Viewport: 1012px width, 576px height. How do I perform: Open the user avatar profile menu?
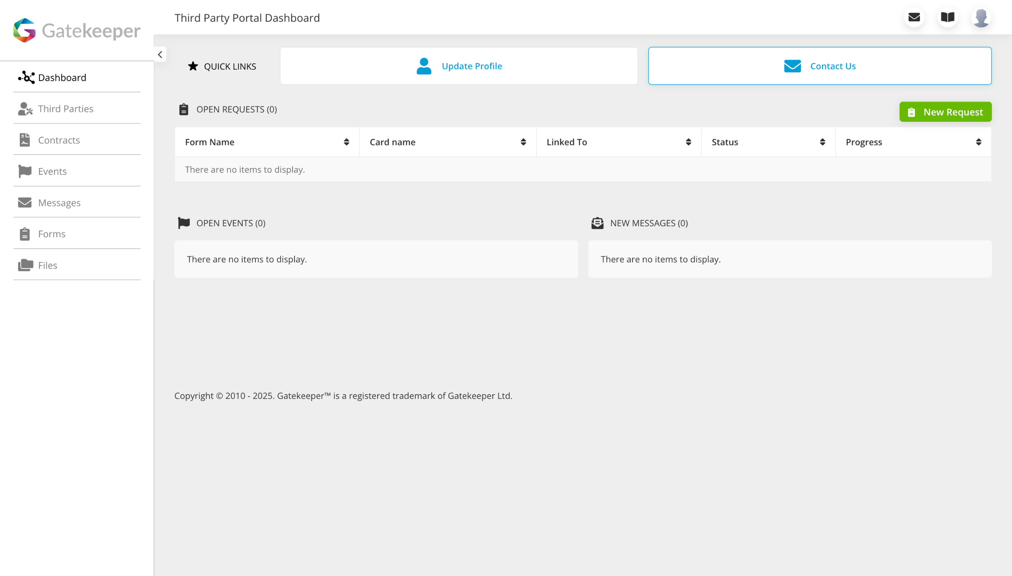[x=981, y=17]
